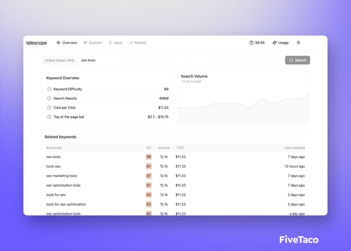The height and width of the screenshot is (251, 351).
Task: Open the 'seo tools' keyword row
Action: click(x=175, y=157)
